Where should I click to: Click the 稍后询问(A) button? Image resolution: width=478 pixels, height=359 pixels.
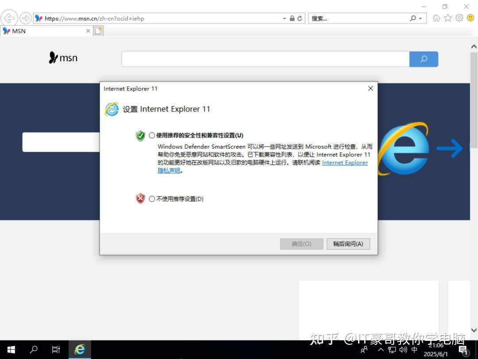[x=348, y=244]
